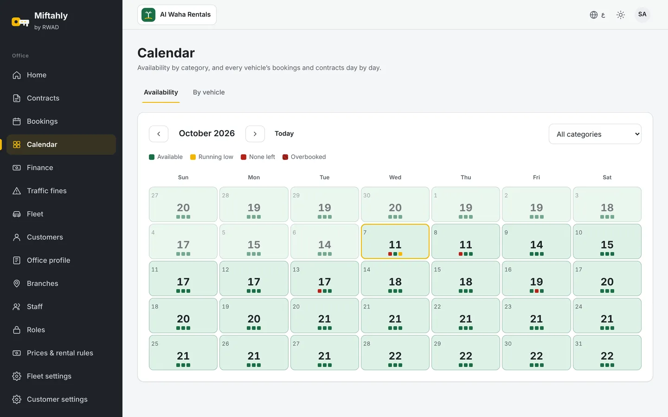668x417 pixels.
Task: Select the October 13 calendar day cell
Action: [x=325, y=278]
